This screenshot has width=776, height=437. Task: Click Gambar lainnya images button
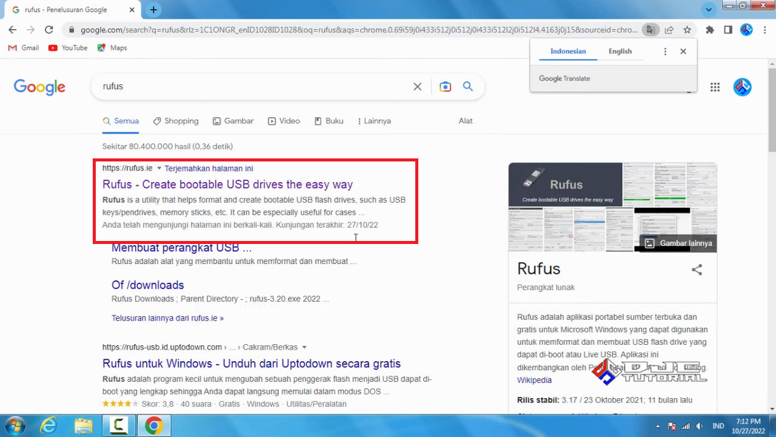[678, 243]
